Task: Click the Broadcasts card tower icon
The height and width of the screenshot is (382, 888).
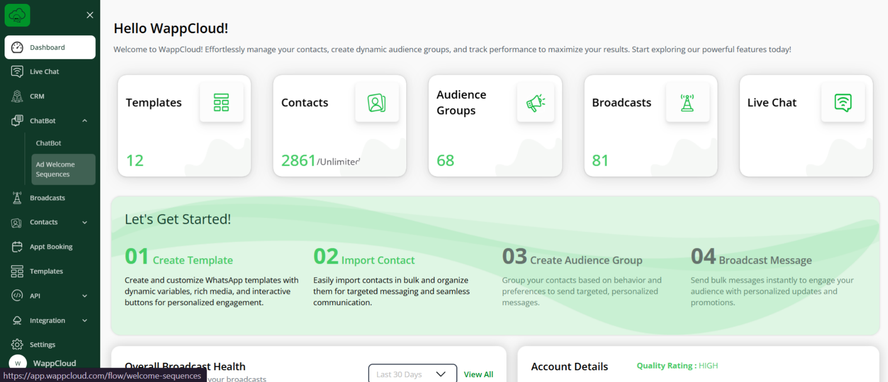Action: (687, 103)
